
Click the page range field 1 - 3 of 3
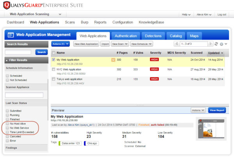click(193, 44)
